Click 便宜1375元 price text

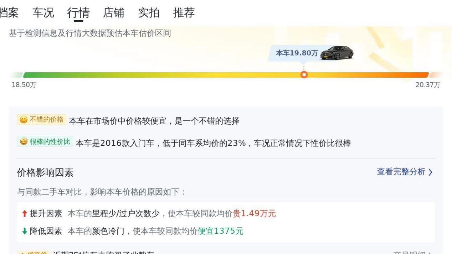(x=221, y=231)
